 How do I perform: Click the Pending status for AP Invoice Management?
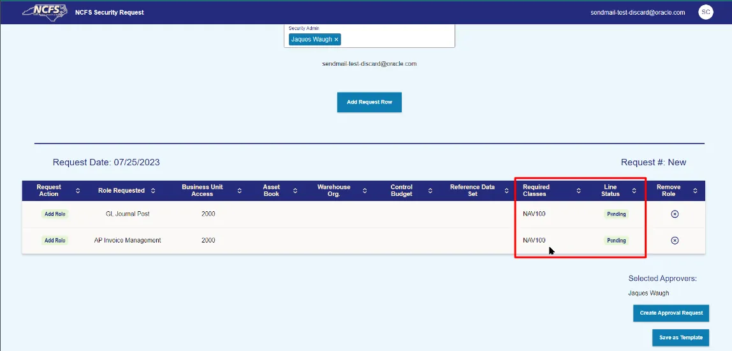pyautogui.click(x=616, y=240)
